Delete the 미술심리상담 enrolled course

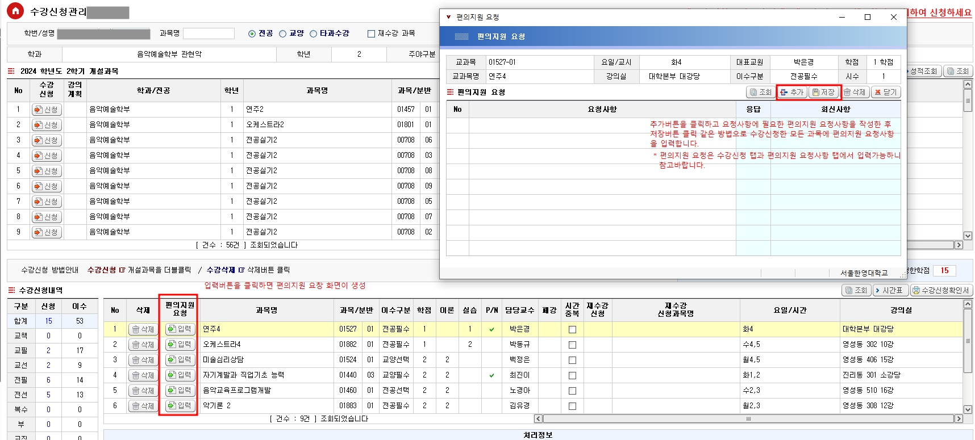pyautogui.click(x=143, y=360)
